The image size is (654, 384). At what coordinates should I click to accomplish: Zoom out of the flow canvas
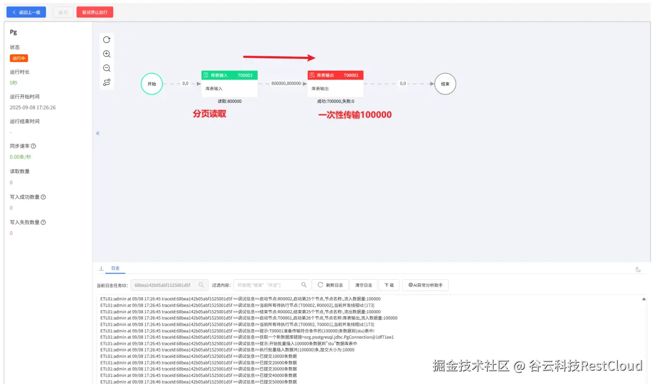[x=107, y=68]
